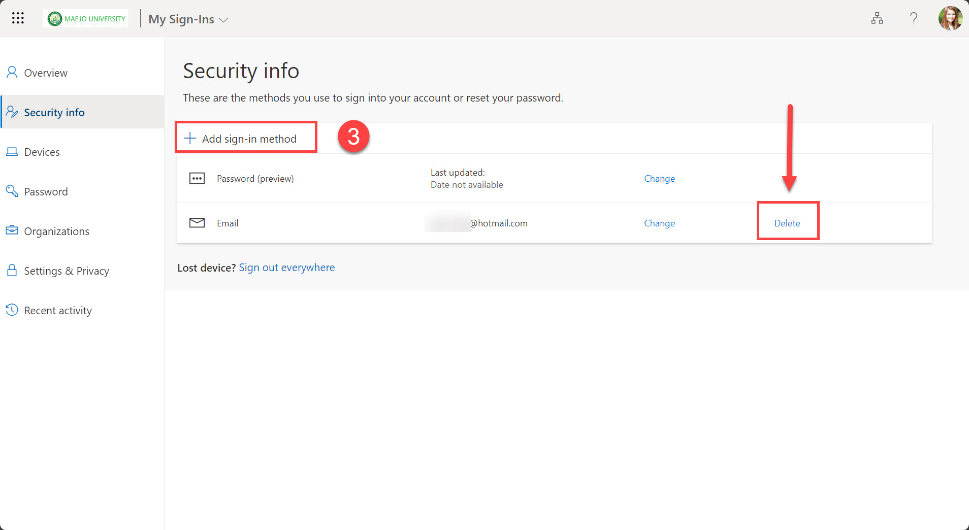Change the Email sign-in method
969x530 pixels.
[659, 223]
